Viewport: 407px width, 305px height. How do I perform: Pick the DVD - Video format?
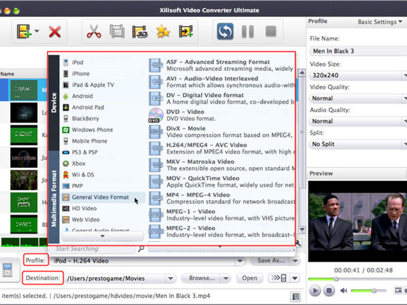[221, 115]
